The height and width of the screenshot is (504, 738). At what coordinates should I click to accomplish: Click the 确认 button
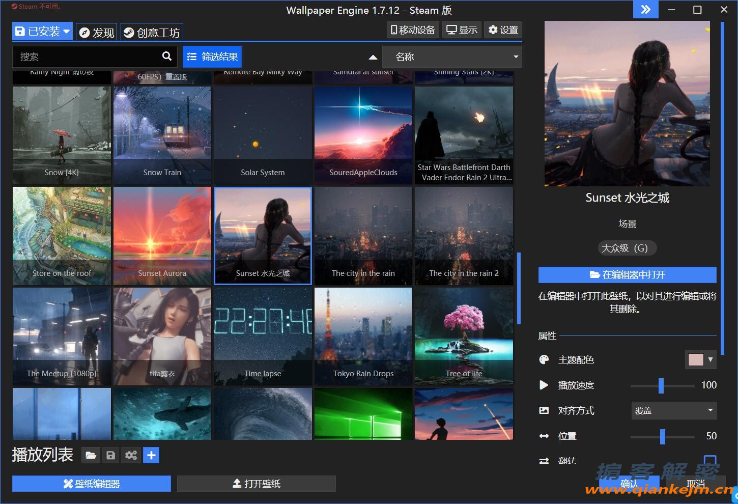tap(629, 484)
